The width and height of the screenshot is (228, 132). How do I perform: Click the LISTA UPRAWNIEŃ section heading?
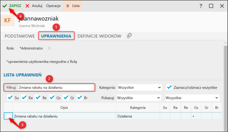coord(23,75)
